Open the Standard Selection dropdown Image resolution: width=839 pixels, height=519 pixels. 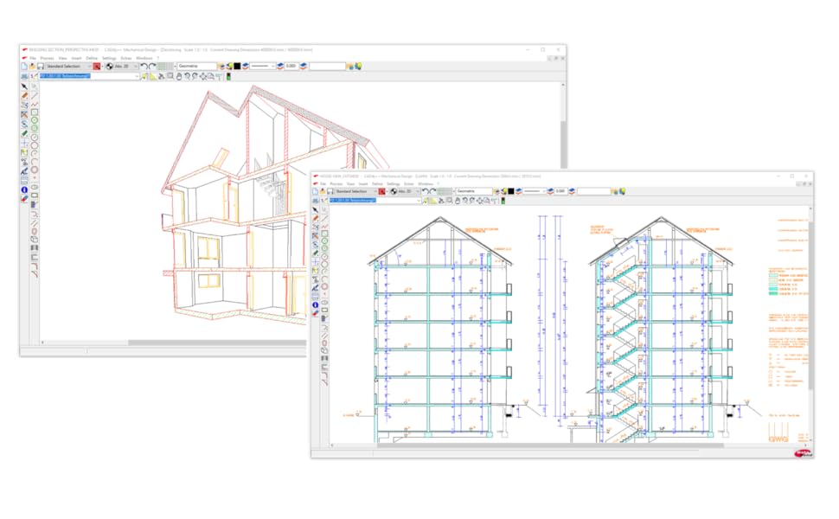coord(377,191)
